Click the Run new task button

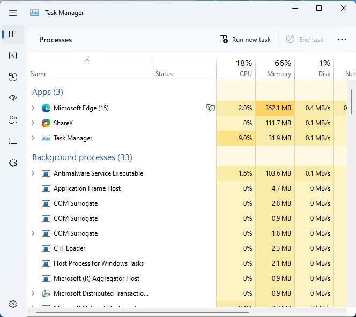245,40
